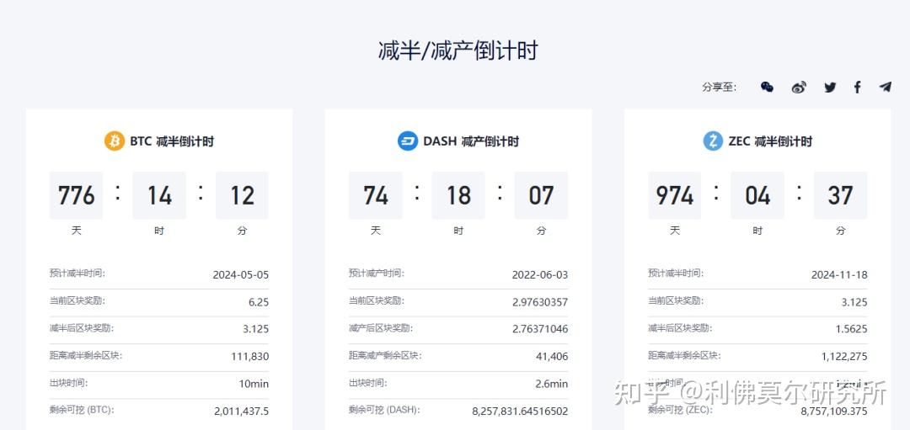This screenshot has height=430, width=910.
Task: Click the DASH minutes counter 07
Action: click(542, 195)
